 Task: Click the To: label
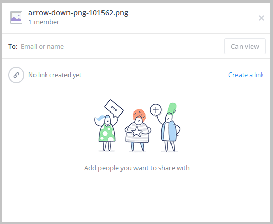13,47
